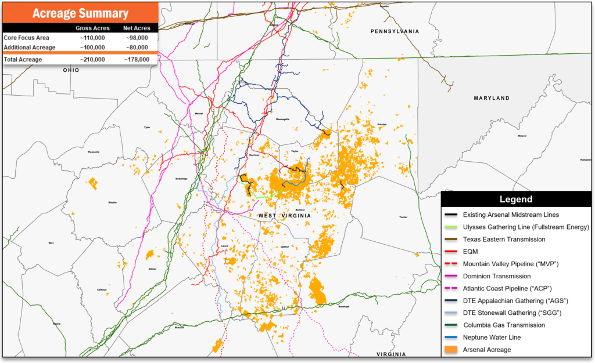Click the dashed Mountain Valley Pipeline symbol
595x363 pixels.
point(450,263)
